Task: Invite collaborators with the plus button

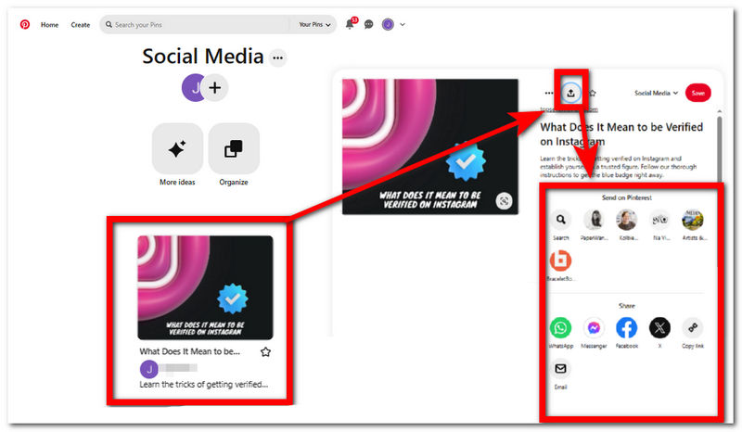Action: 215,87
